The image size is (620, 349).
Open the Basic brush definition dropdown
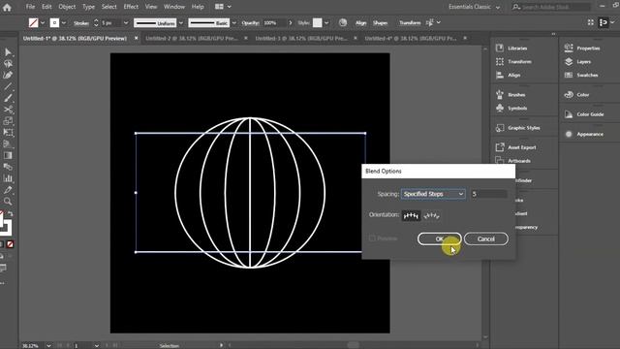(x=234, y=23)
